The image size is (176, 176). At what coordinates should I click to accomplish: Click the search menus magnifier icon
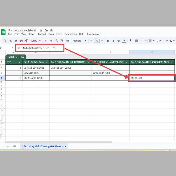click(x=5, y=41)
